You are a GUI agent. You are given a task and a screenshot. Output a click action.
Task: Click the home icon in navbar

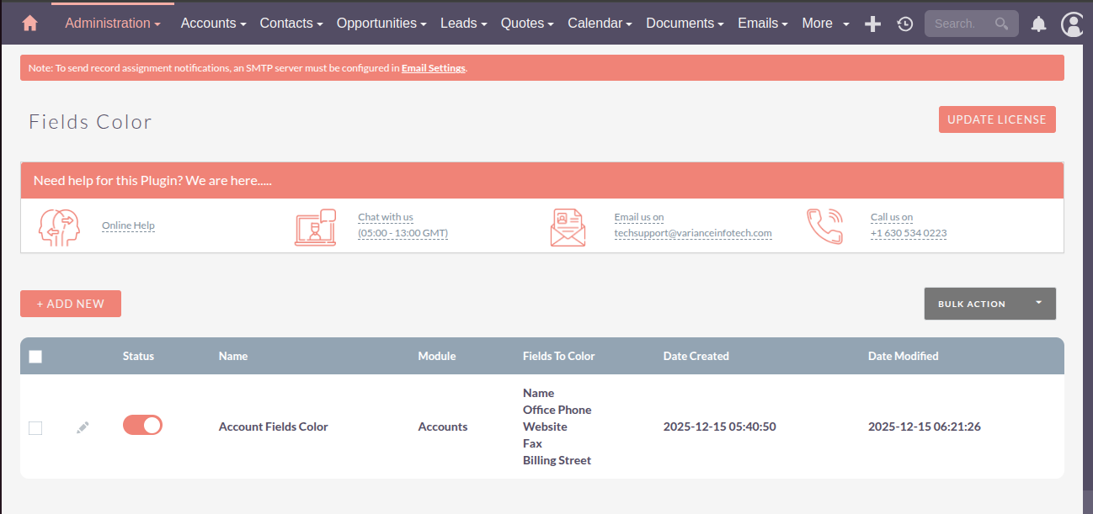pyautogui.click(x=29, y=23)
